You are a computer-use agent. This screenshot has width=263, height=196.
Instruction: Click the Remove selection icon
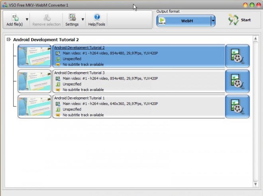coord(47,17)
